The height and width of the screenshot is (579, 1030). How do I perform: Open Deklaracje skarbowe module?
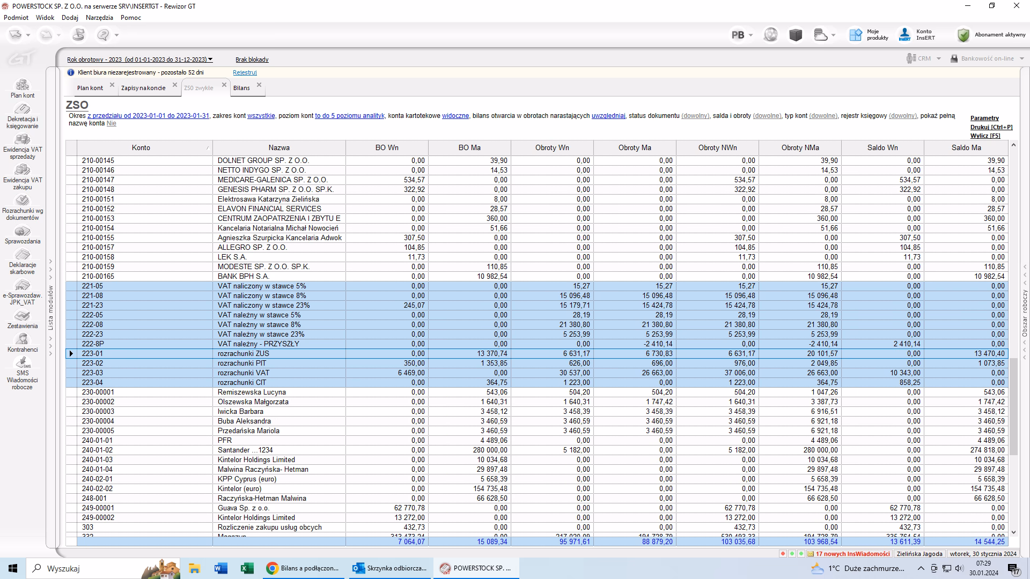[x=23, y=262]
